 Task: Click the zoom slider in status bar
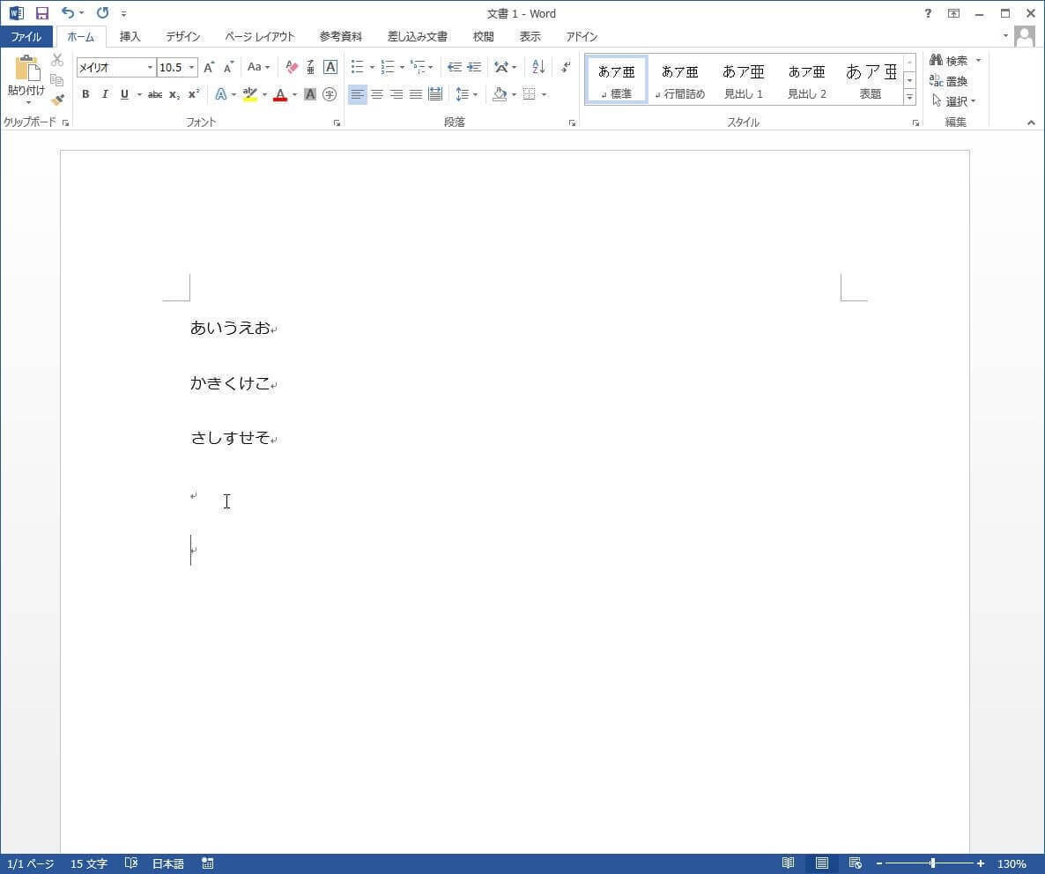[x=932, y=863]
